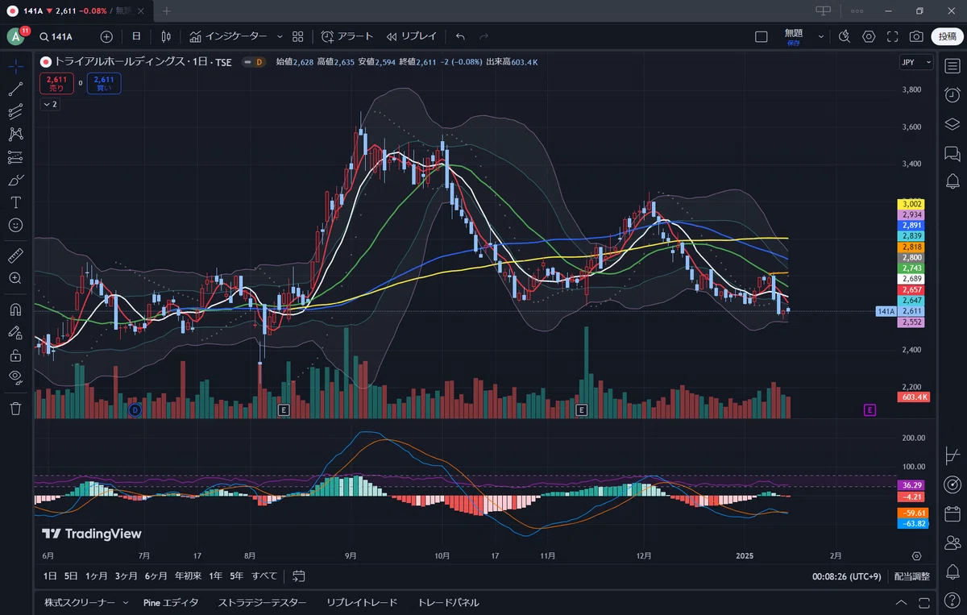Image resolution: width=967 pixels, height=615 pixels.
Task: Open the Fibonacci/Gann tools icon
Action: (15, 112)
